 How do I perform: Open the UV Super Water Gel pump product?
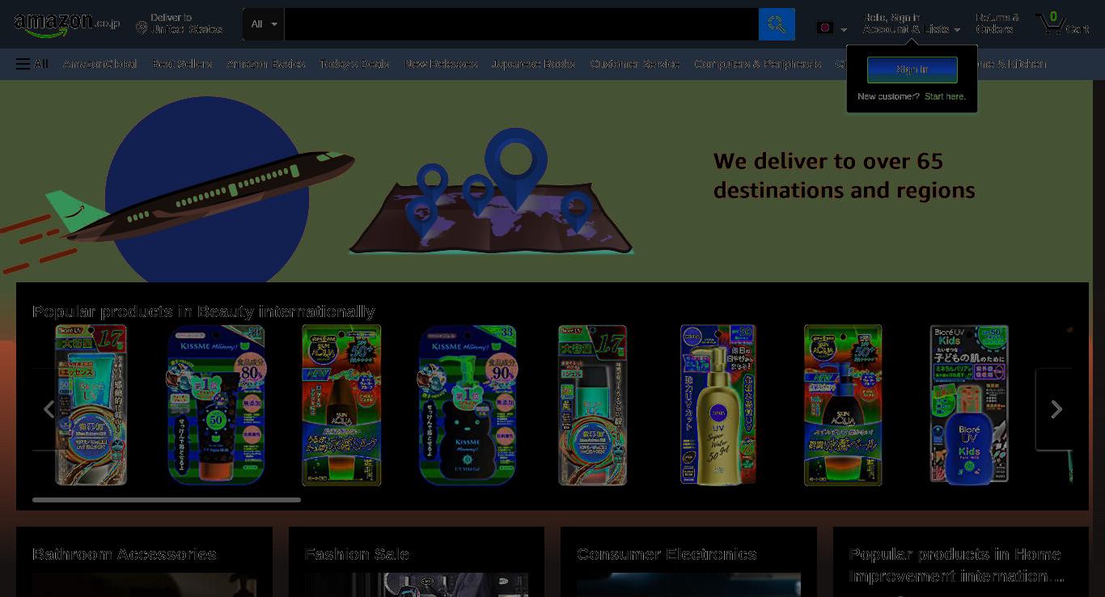click(718, 404)
